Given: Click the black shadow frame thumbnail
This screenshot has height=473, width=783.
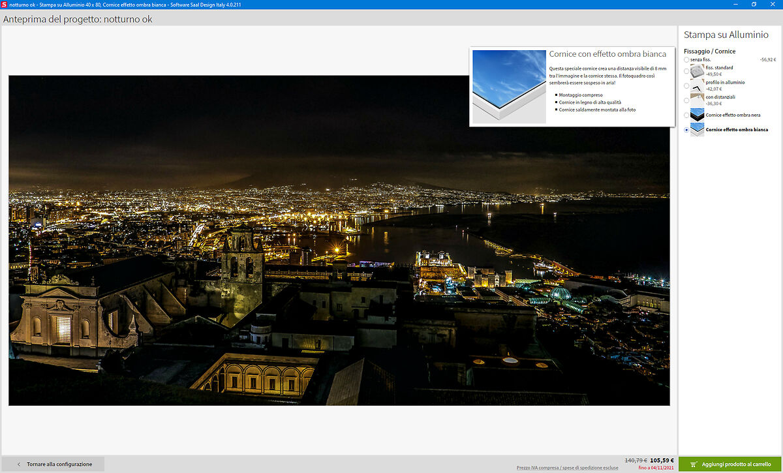Looking at the screenshot, I should pyautogui.click(x=697, y=115).
